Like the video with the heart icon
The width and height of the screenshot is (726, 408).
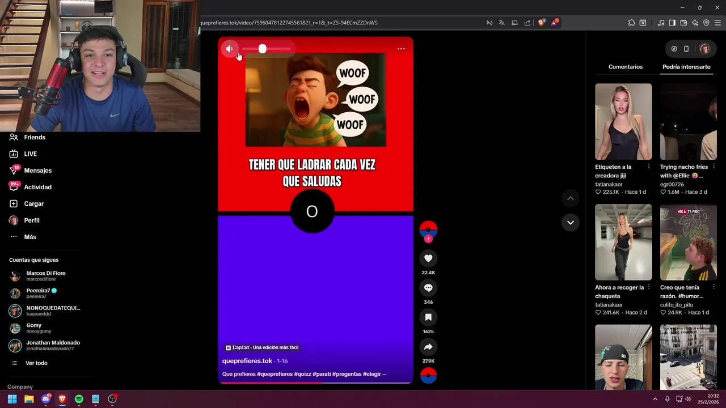[428, 258]
